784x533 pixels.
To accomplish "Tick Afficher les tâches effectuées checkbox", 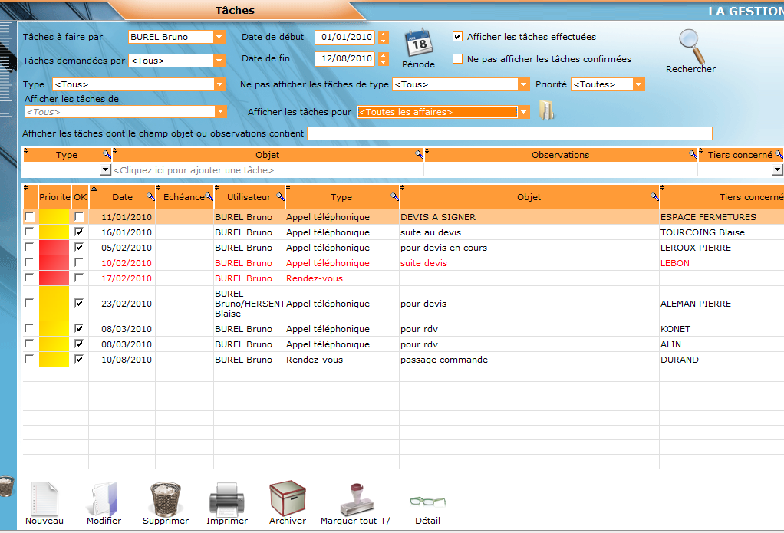I will (x=457, y=37).
